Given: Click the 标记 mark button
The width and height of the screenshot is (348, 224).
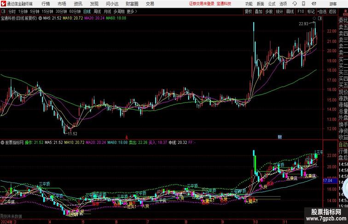Looking at the screenshot, I should coord(311,11).
